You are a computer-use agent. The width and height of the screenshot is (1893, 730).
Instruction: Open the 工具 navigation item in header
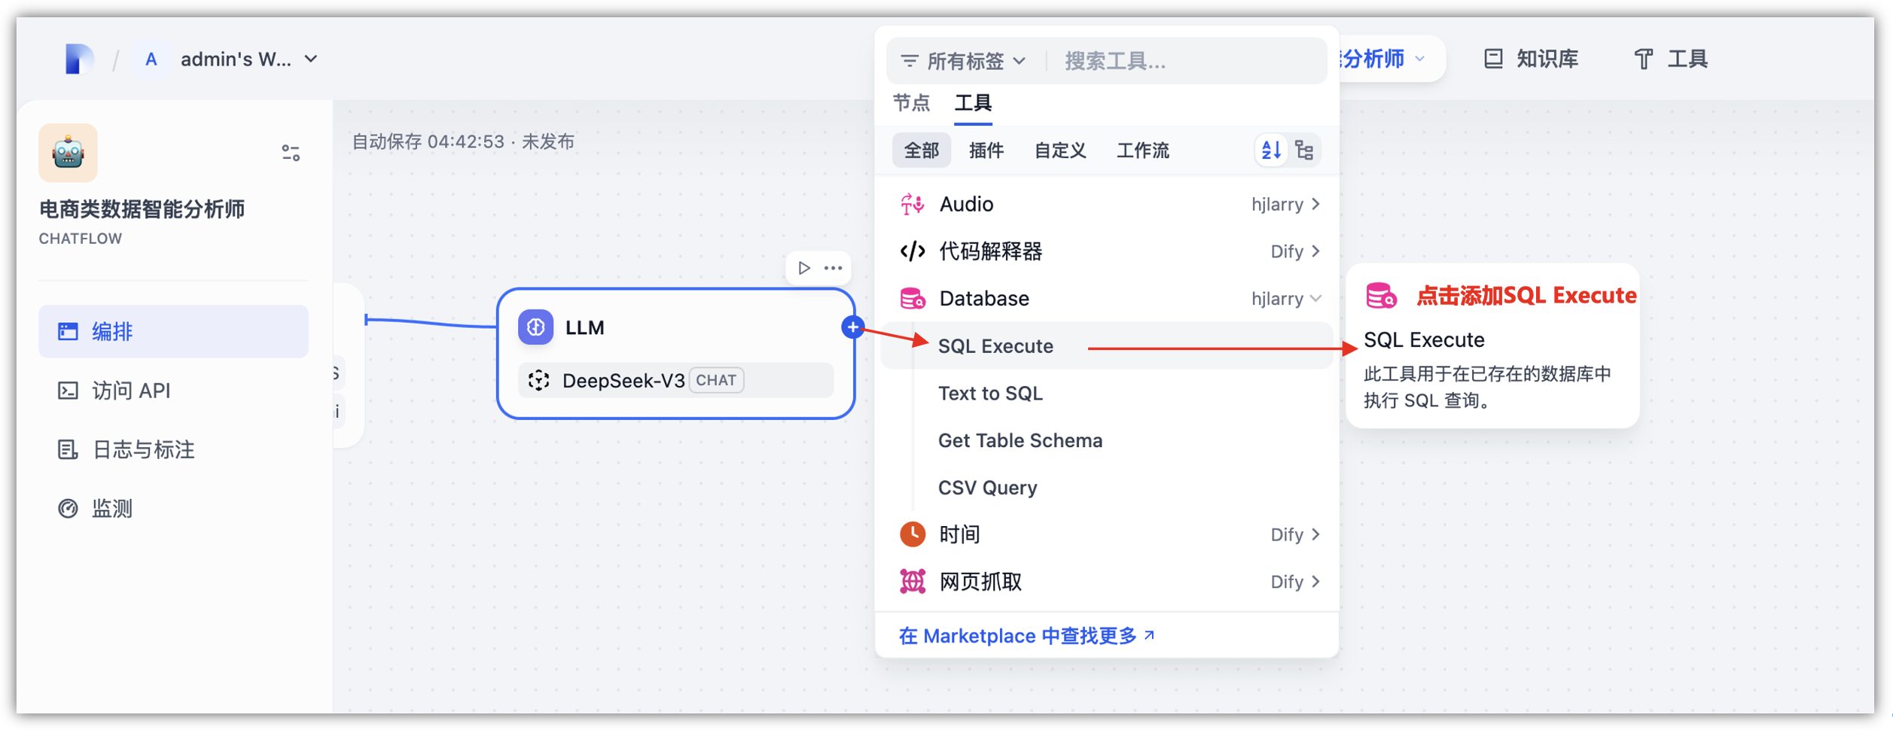1672,59
